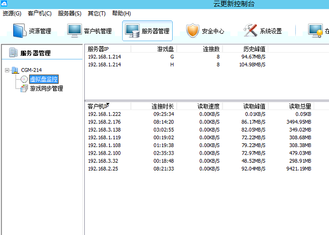Viewport: 329px width, 235px height.
Task: Open the 客户机管理 monitor icon
Action: 74,31
